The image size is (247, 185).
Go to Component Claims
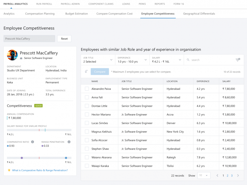click(101, 4)
